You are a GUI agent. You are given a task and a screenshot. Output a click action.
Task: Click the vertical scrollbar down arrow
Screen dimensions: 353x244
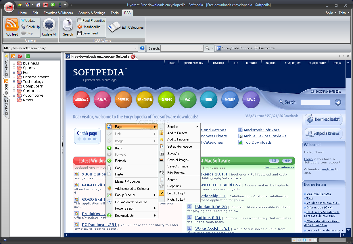pyautogui.click(x=348, y=230)
